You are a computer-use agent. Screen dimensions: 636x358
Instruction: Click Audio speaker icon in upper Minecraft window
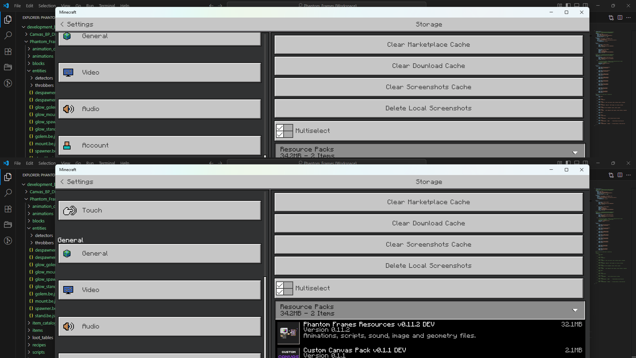tap(68, 109)
